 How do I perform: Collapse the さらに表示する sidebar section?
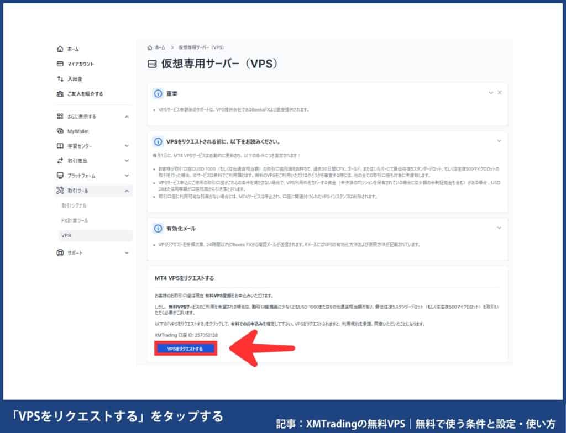(x=127, y=117)
